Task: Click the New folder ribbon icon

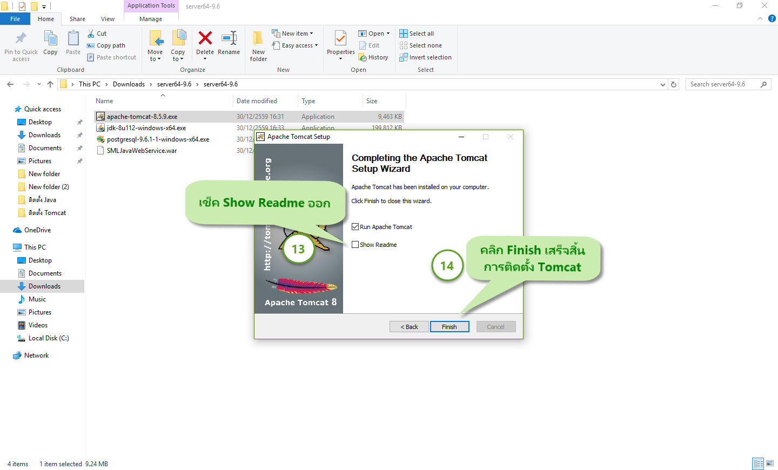Action: [x=258, y=38]
